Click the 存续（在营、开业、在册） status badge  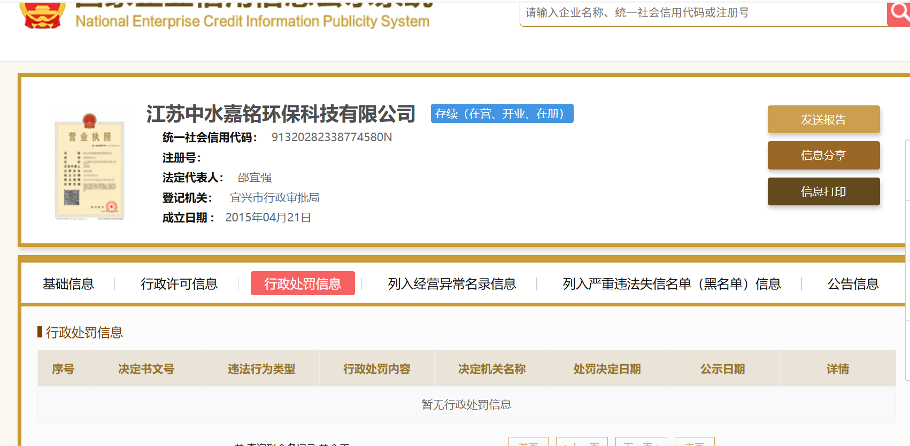502,113
